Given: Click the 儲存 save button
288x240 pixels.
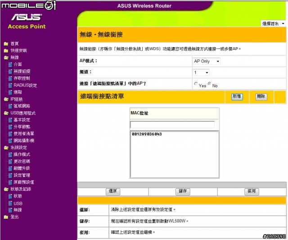Looking at the screenshot, I should [x=183, y=191].
